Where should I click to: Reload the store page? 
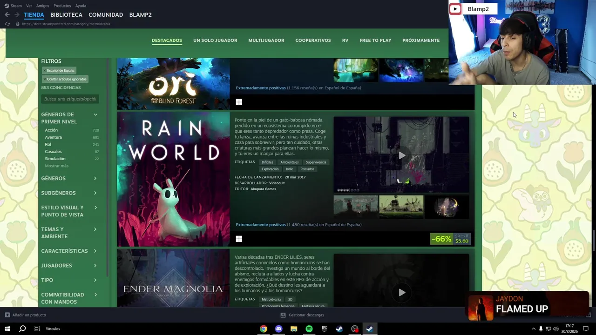tap(7, 24)
